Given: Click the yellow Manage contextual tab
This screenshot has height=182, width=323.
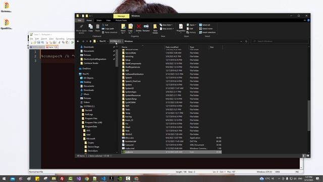Looking at the screenshot, I should (x=121, y=16).
